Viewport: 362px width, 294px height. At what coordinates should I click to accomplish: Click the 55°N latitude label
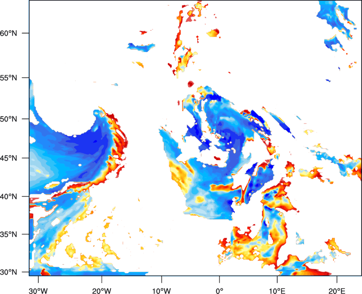[x=9, y=78]
